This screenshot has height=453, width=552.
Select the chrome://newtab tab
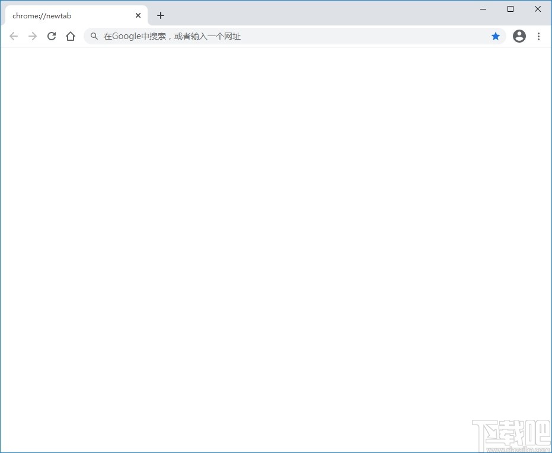click(x=65, y=15)
